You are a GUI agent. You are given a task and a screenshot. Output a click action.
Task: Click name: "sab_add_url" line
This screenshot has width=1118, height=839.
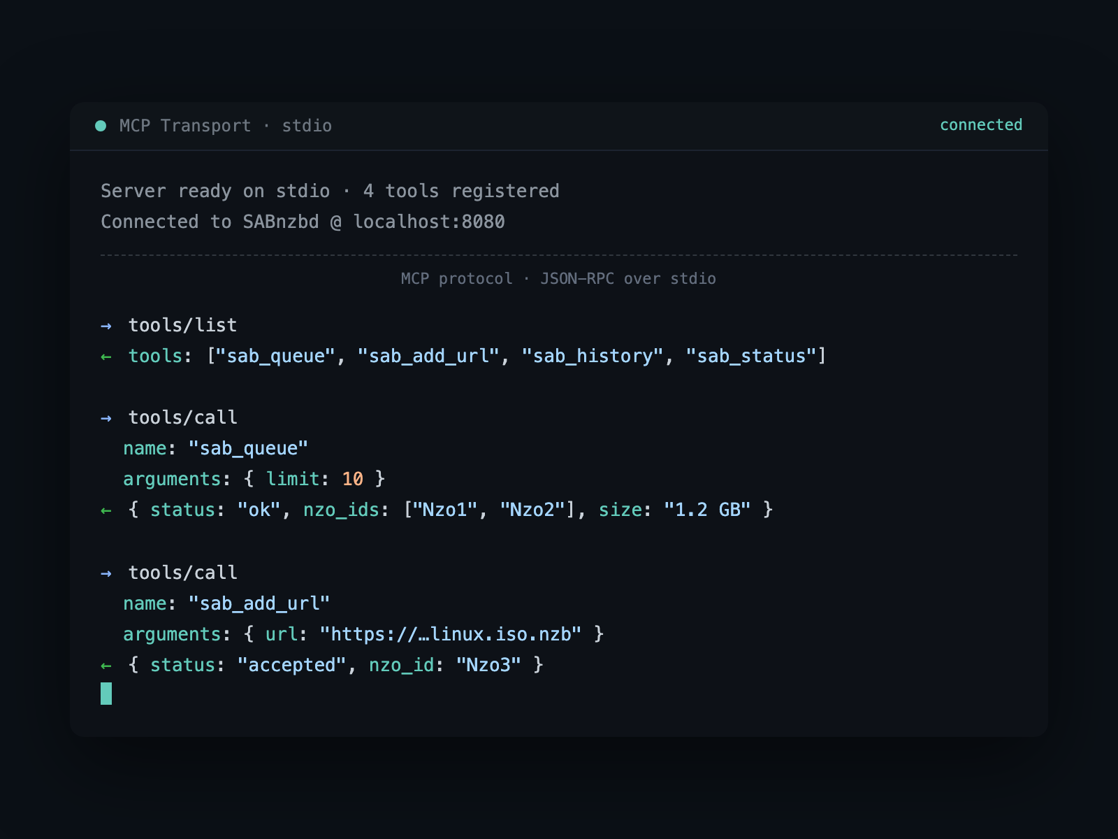click(226, 603)
